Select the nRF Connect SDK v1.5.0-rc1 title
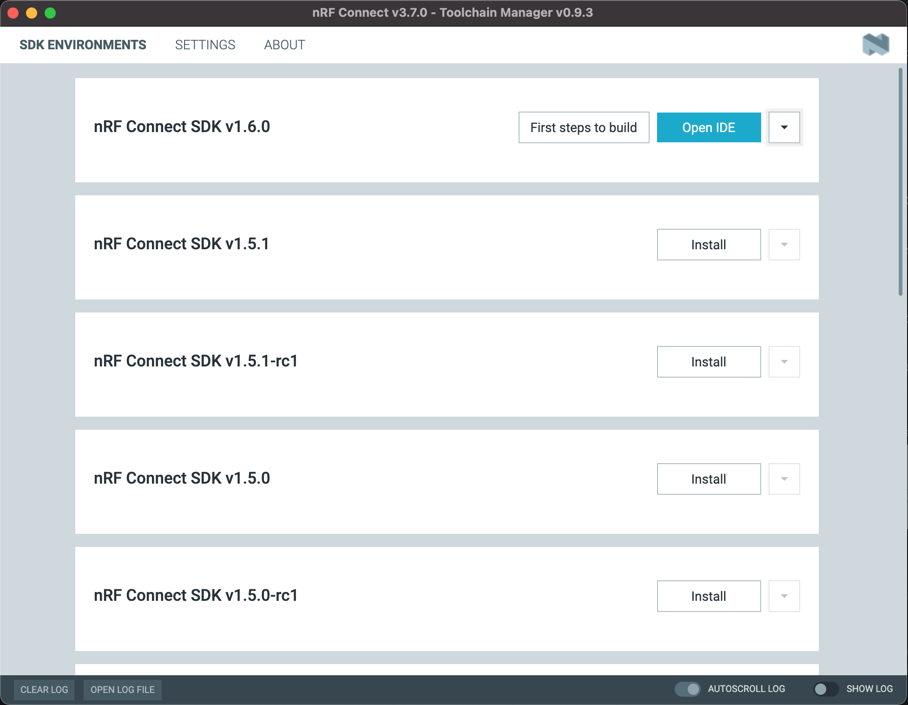908x705 pixels. (x=196, y=595)
